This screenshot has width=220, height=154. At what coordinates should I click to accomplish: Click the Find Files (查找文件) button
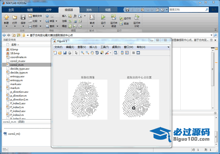[x=35, y=16]
